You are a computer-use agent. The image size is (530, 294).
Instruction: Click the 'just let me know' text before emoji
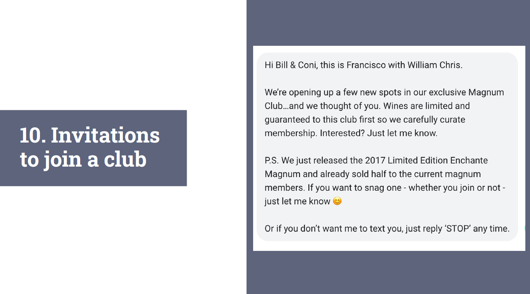(x=297, y=201)
